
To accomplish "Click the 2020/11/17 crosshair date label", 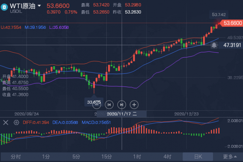I will click(x=121, y=114).
